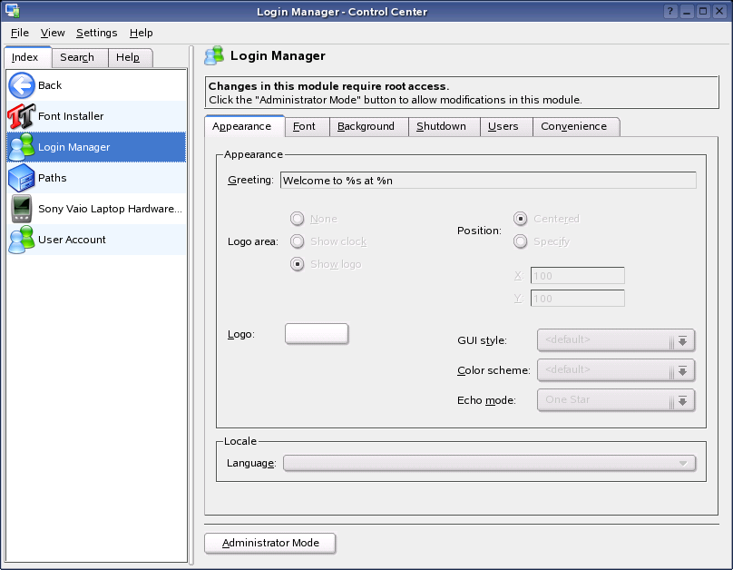Click the Control Center title bar icon
Screen dimensions: 733x570
tap(12, 11)
